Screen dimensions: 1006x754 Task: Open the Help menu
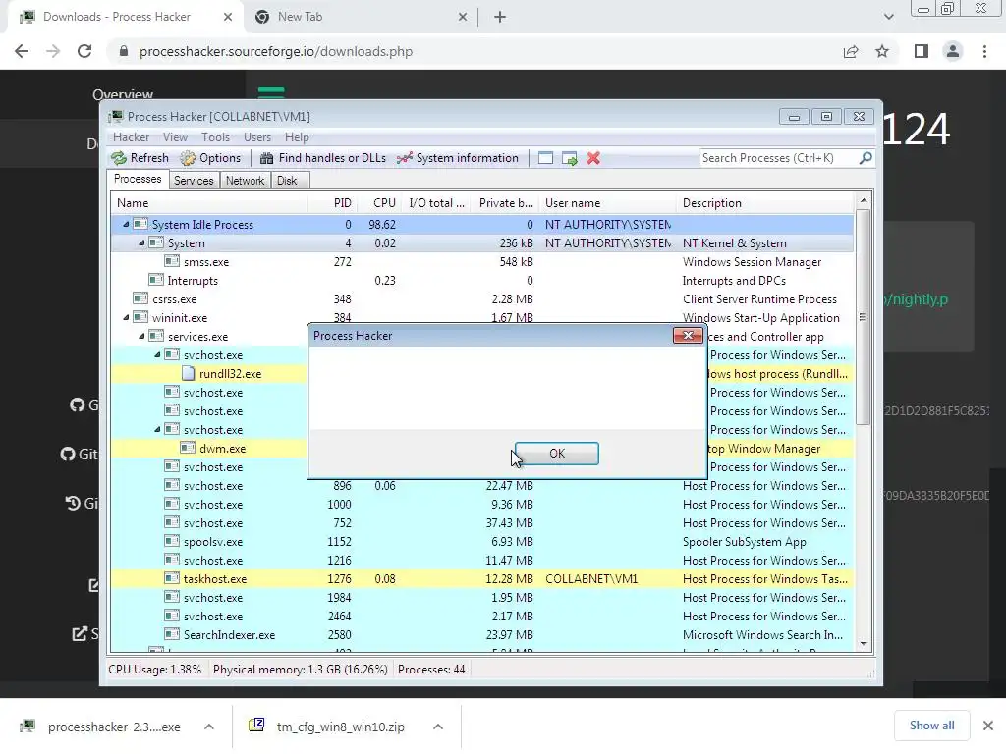coord(297,137)
